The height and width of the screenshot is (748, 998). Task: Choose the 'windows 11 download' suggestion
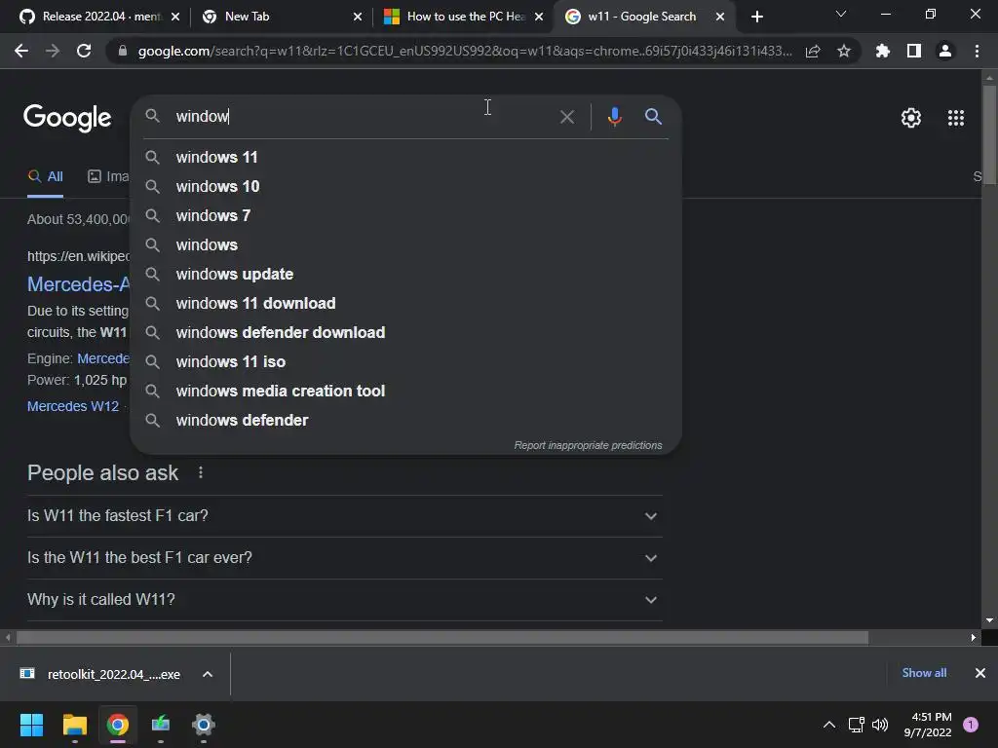[x=406, y=304]
